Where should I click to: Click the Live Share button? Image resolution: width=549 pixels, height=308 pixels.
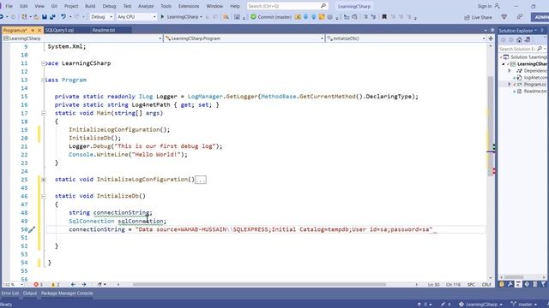point(478,17)
